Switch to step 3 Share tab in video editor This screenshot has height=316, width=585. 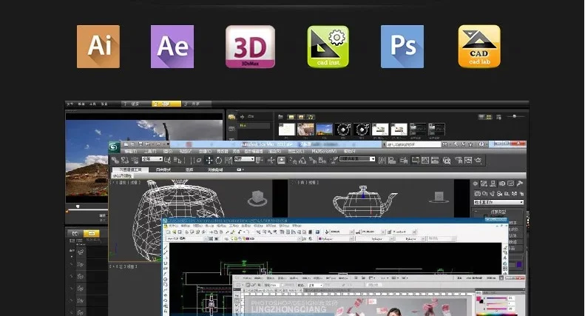(196, 104)
